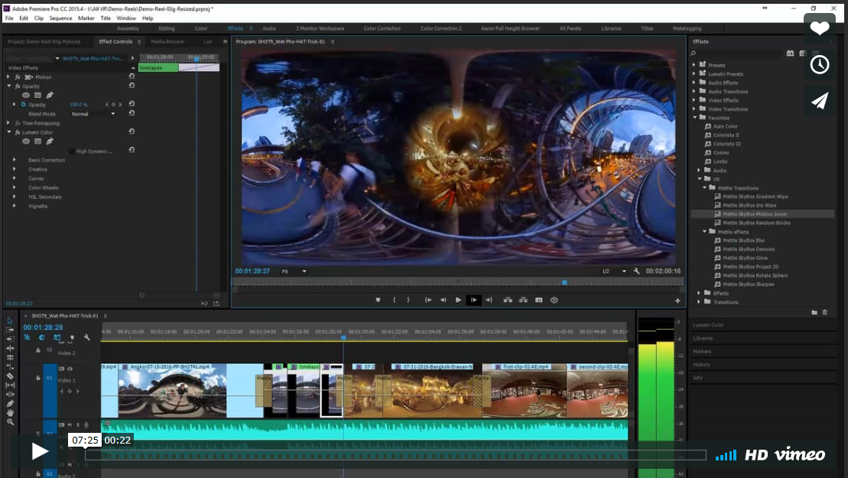The height and width of the screenshot is (478, 848).
Task: Open the Window menu
Action: [x=126, y=18]
